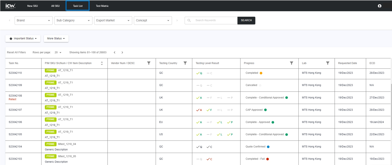
Task: Click the Vendor Num filter funnel icon
Action: coord(149,63)
